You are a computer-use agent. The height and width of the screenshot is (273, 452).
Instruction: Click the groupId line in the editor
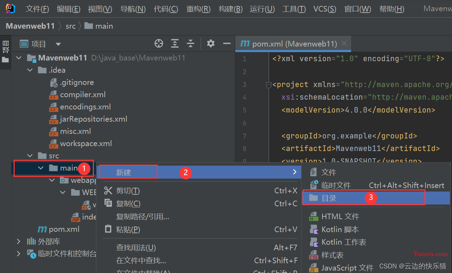pos(349,136)
